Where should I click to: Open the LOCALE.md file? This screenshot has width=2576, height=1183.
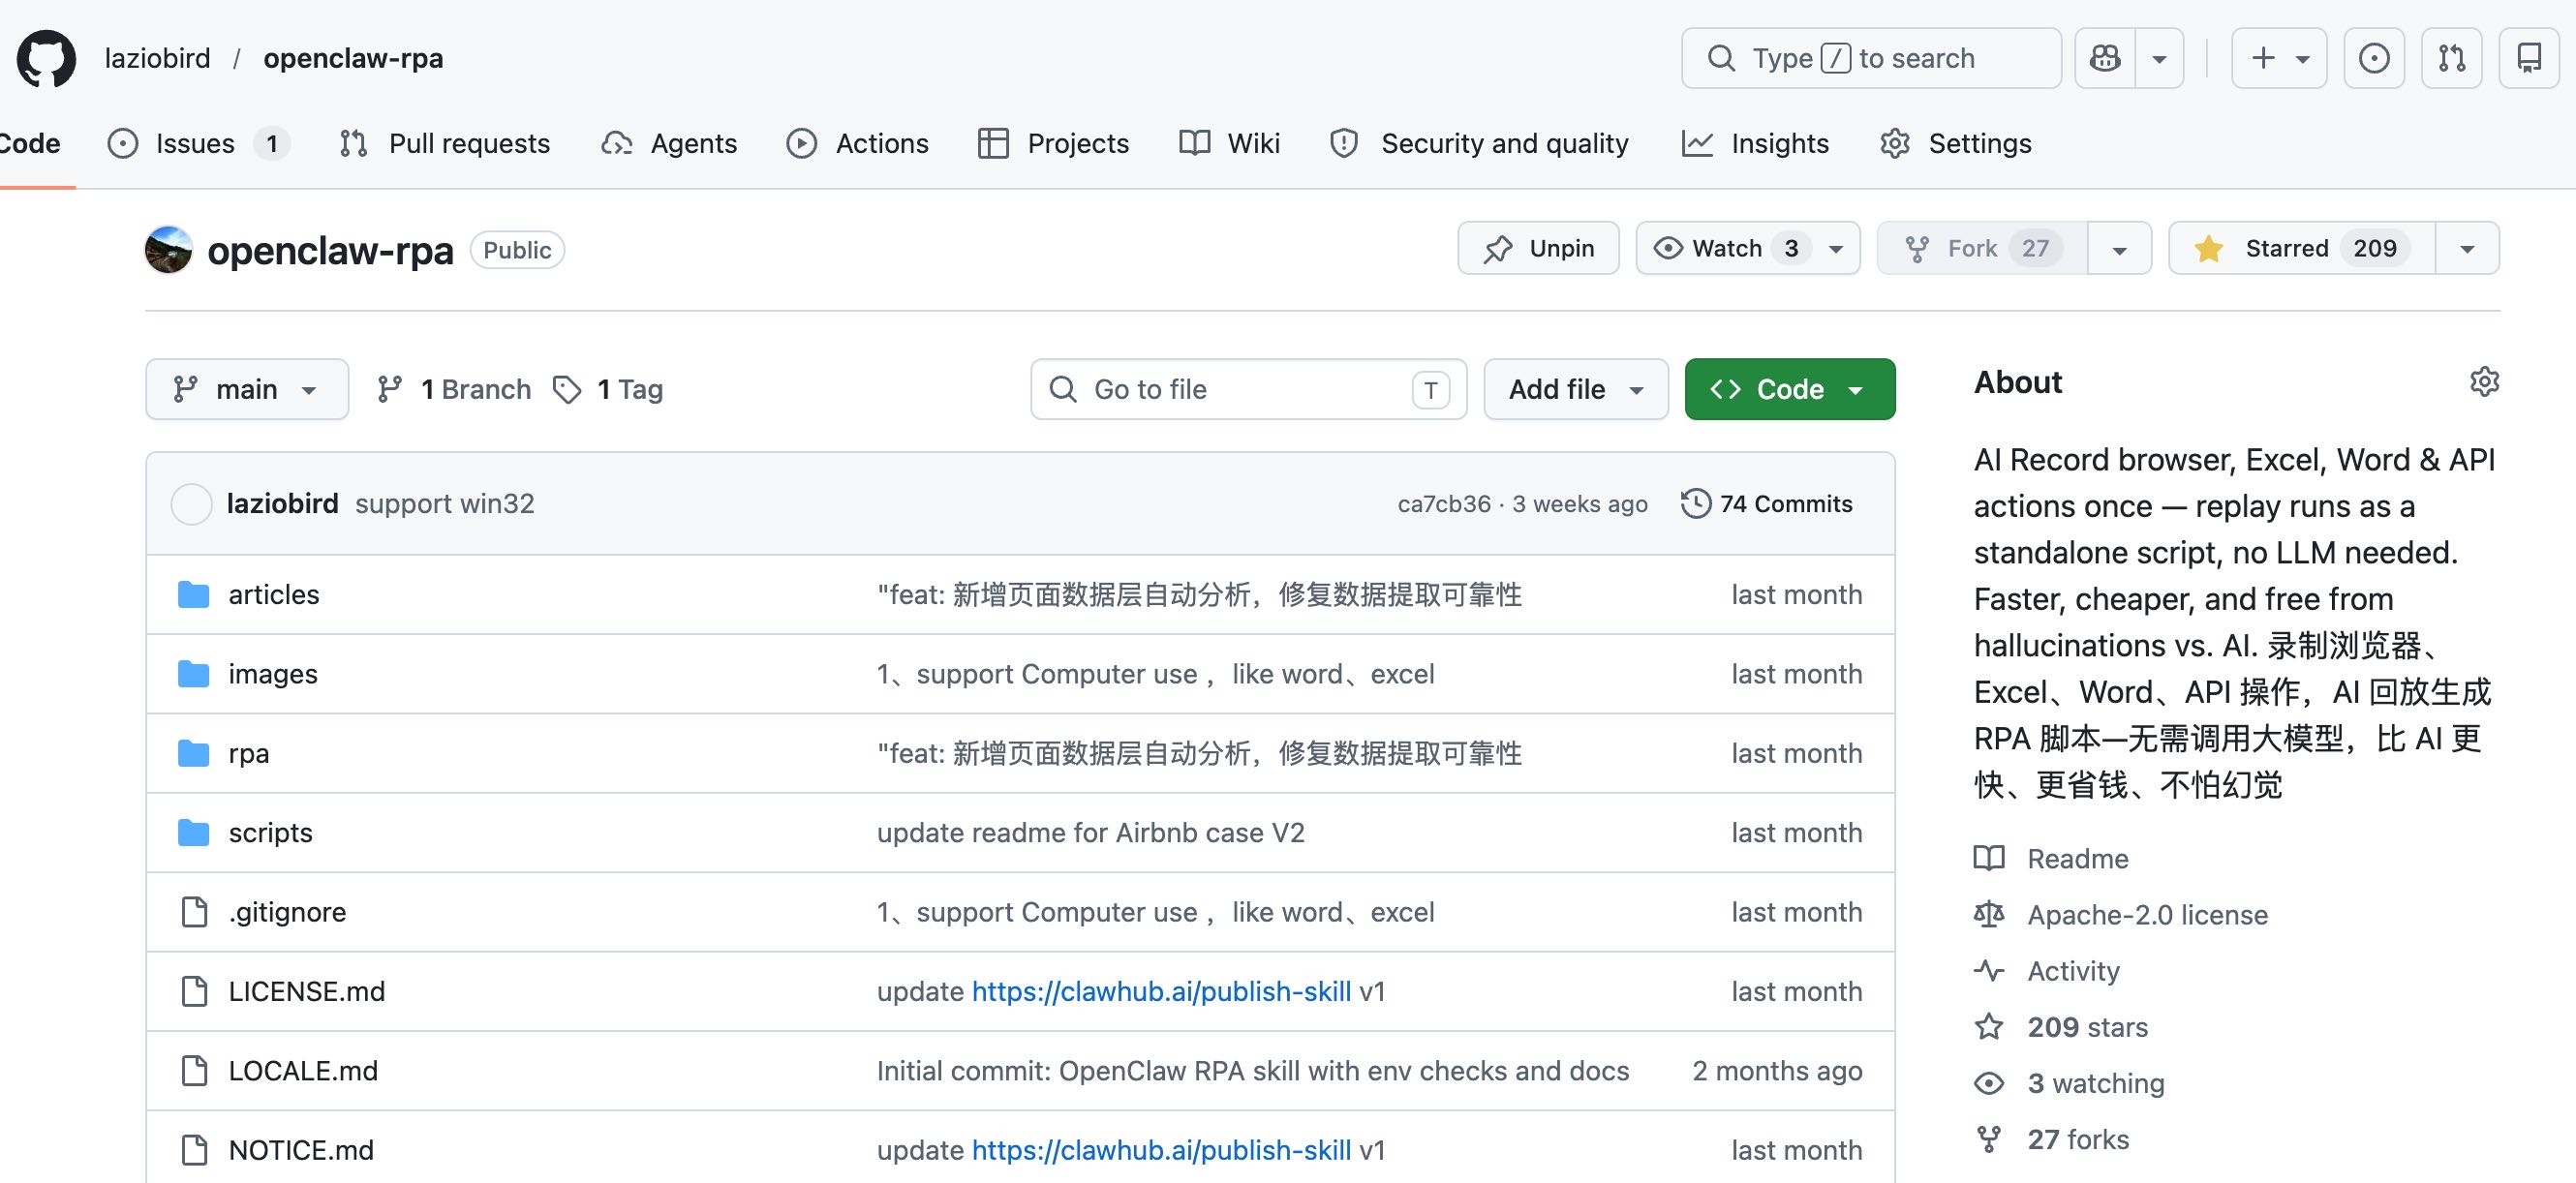(303, 1071)
